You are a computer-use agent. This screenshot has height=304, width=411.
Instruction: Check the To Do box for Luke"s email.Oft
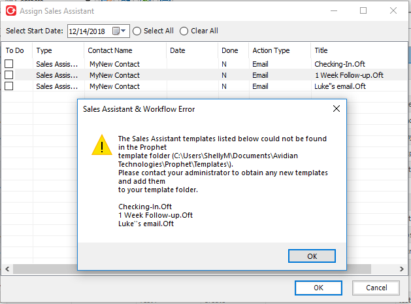[x=9, y=86]
